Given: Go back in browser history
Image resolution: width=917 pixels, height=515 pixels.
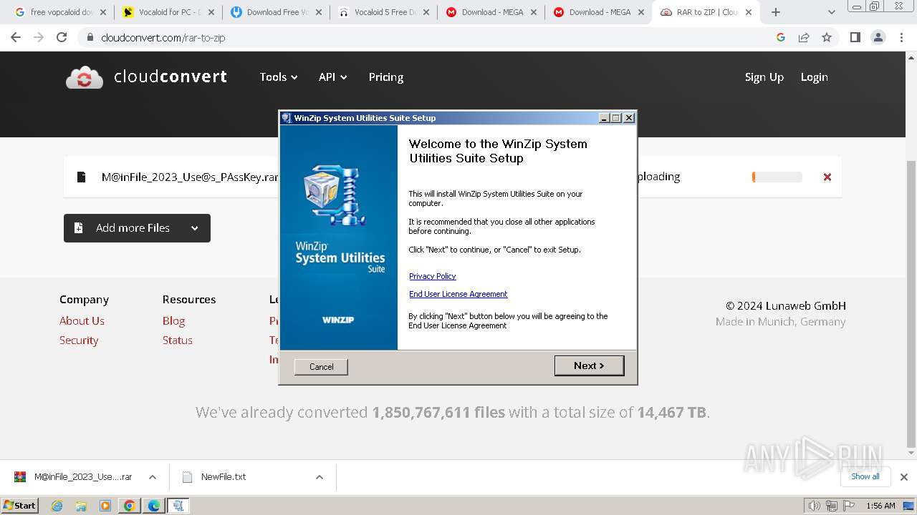Looking at the screenshot, I should coord(16,37).
